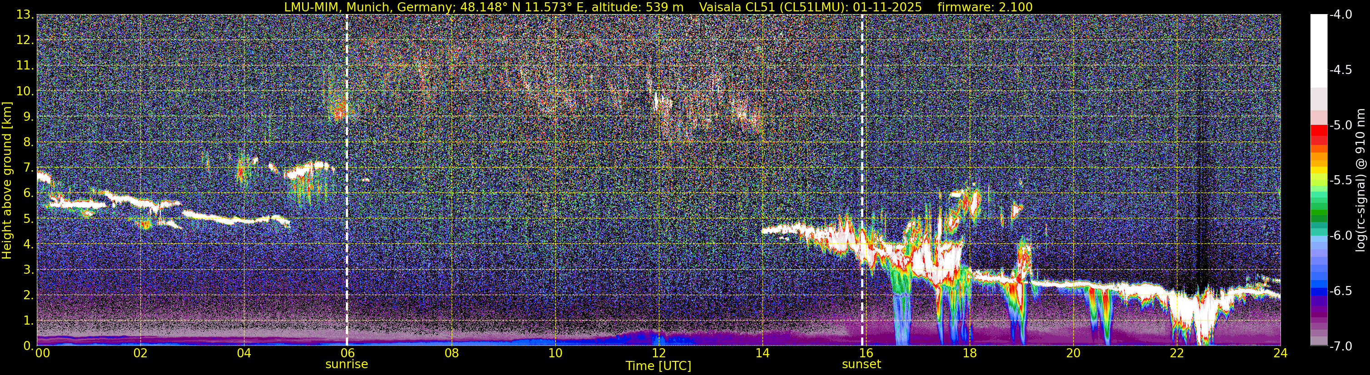Click the time-axis tick label '22'
The image size is (1370, 375).
click(x=1177, y=353)
